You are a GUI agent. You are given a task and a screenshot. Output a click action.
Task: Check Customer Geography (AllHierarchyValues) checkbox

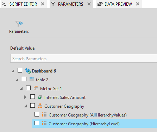pyautogui.click(x=37, y=114)
